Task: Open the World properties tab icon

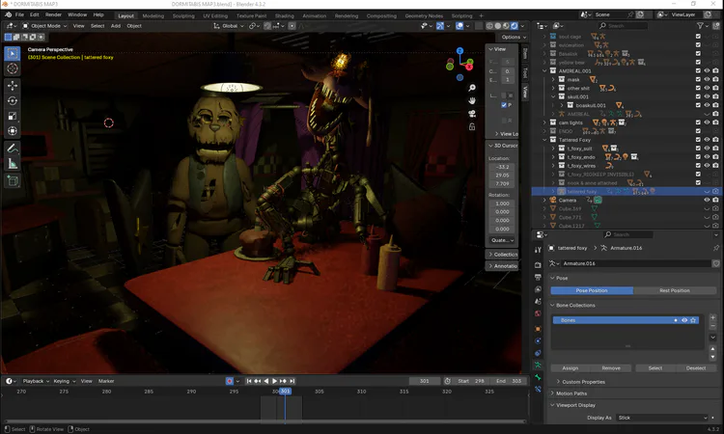Action: pyautogui.click(x=538, y=313)
